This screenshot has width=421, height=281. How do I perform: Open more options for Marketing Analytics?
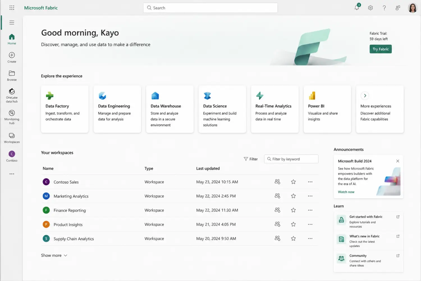[x=310, y=196]
